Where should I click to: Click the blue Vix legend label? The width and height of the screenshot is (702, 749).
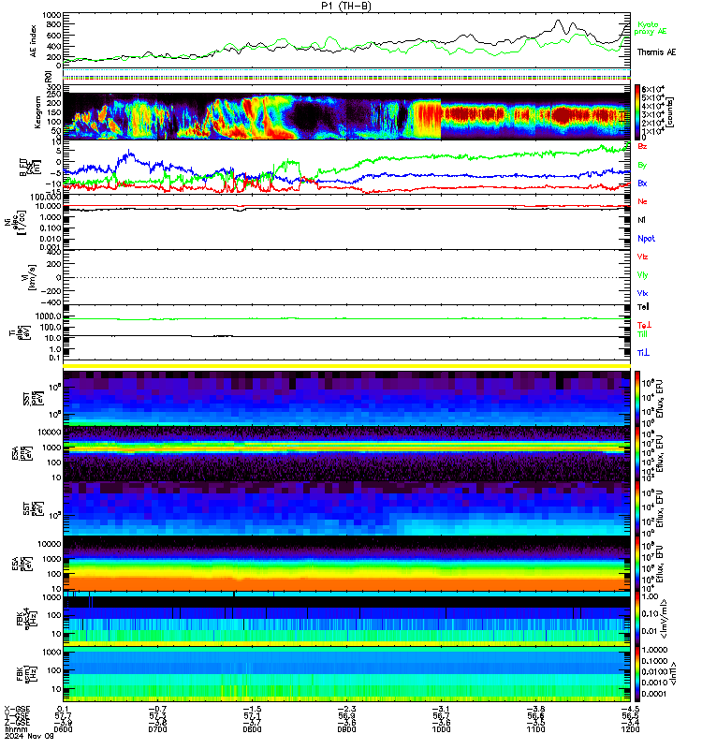642,293
